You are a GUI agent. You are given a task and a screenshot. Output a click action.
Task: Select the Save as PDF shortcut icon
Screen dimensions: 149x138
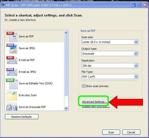click(x=12, y=37)
